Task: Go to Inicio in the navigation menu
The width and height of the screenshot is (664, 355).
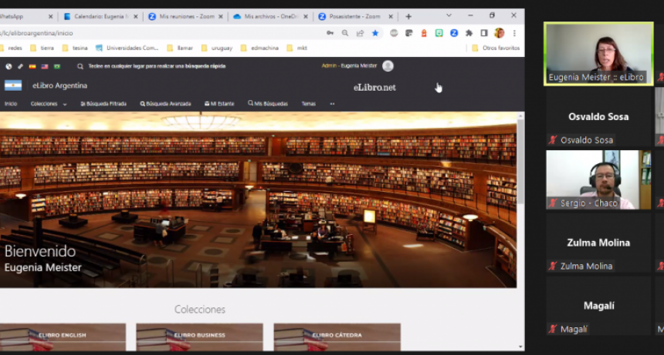Action: (x=11, y=104)
